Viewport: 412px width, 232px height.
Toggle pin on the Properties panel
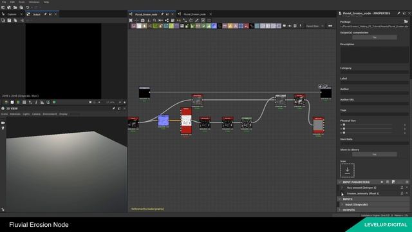pos(399,13)
